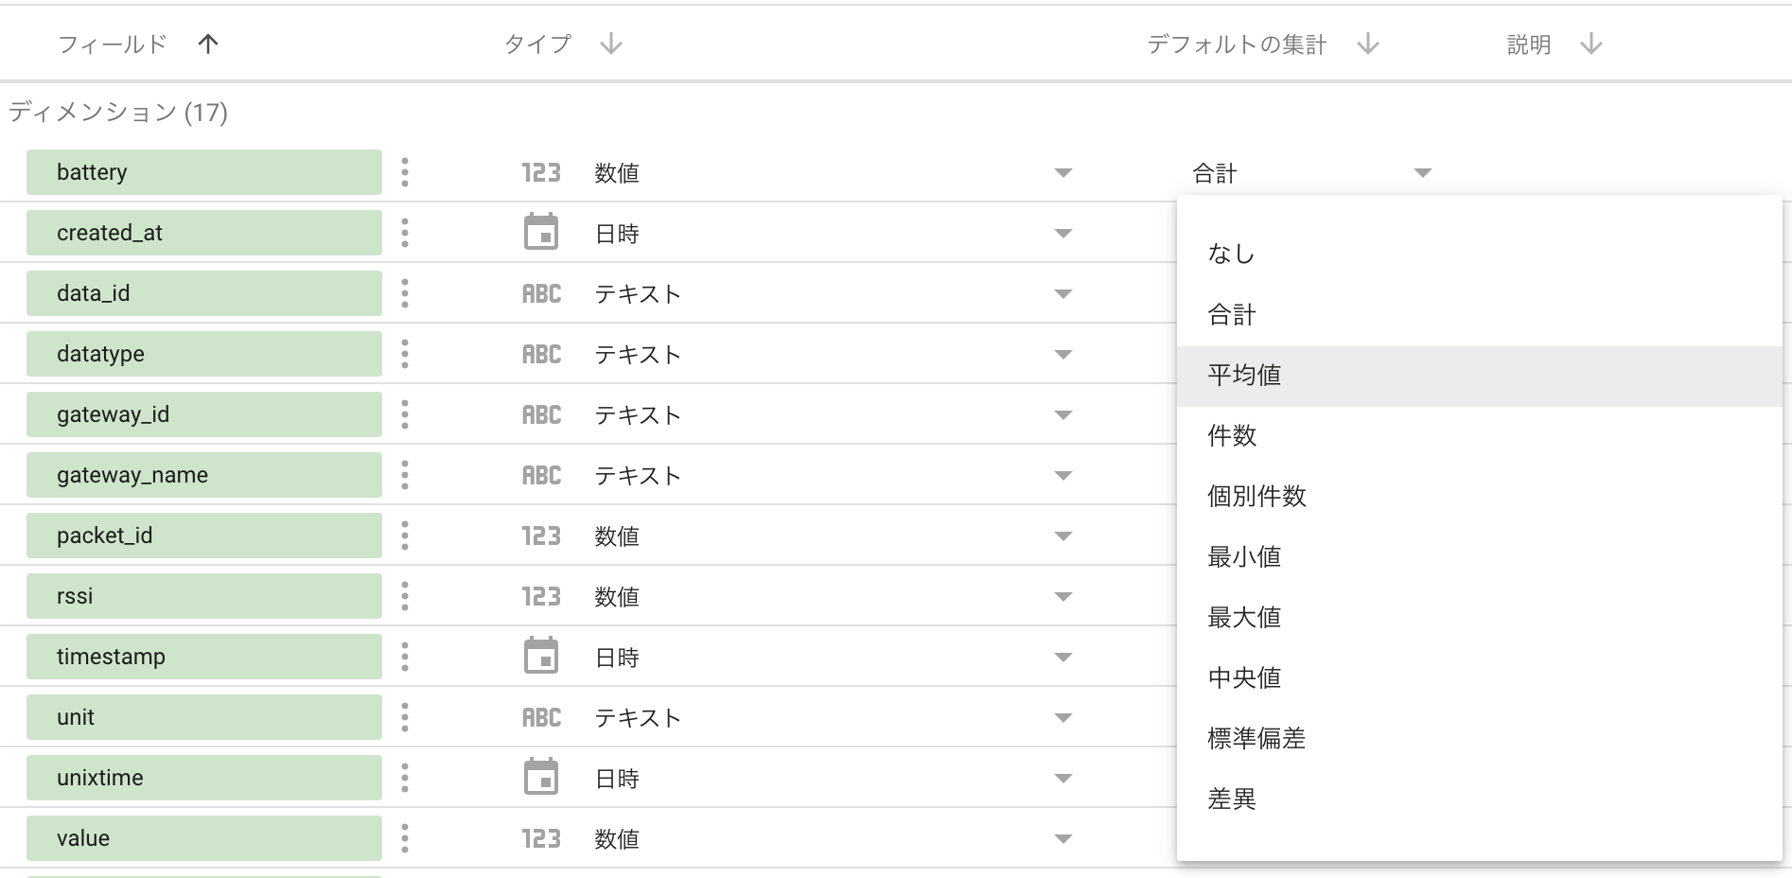Expand the type dropdown next to gateway_id
The height and width of the screenshot is (878, 1792).
[1063, 414]
